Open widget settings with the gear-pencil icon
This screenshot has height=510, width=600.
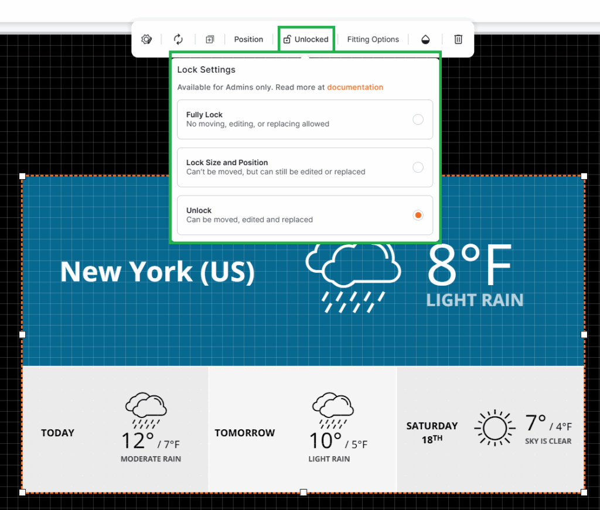point(146,39)
